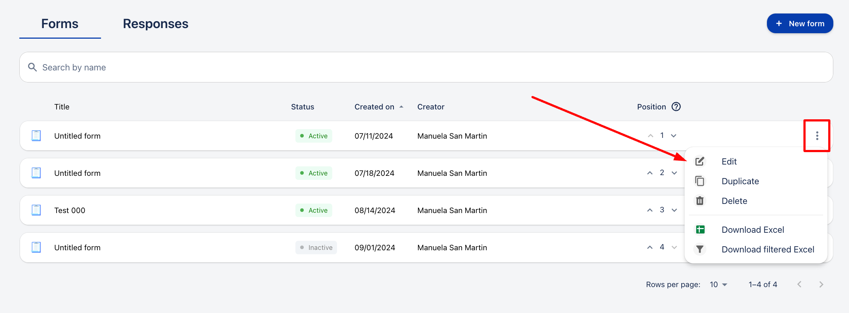Open the Rows per page dropdown
Screen dimensions: 849x313
[x=718, y=285]
